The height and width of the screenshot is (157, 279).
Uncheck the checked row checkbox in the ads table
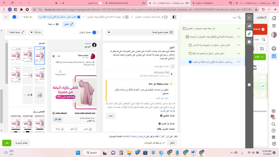pyautogui.click(x=263, y=86)
